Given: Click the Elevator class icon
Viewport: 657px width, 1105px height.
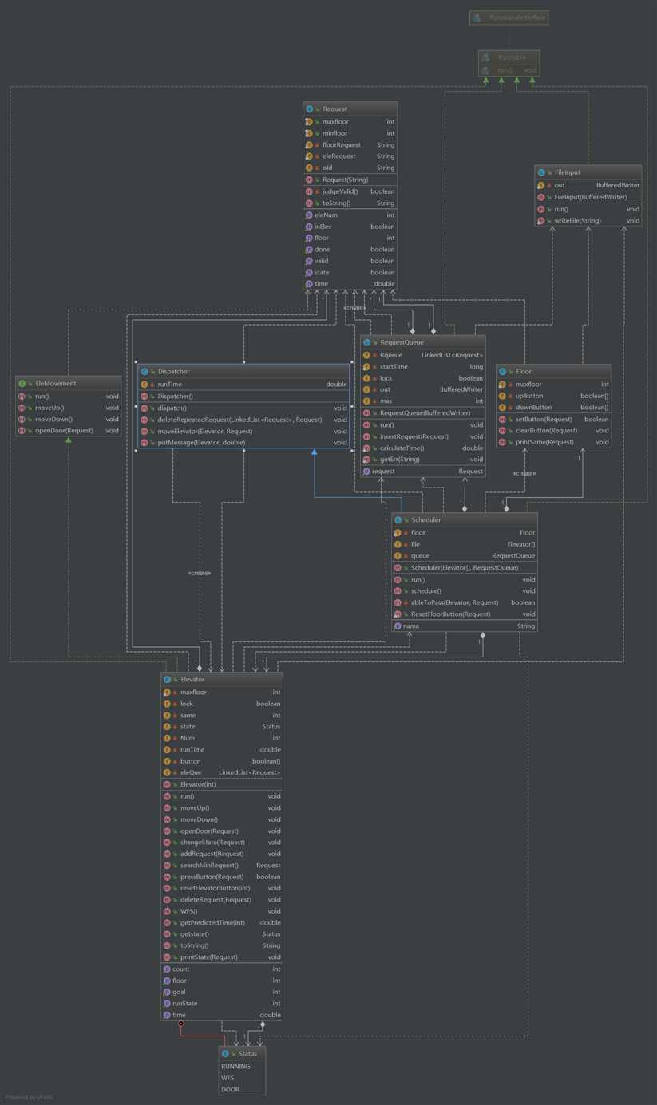Looking at the screenshot, I should coord(167,680).
